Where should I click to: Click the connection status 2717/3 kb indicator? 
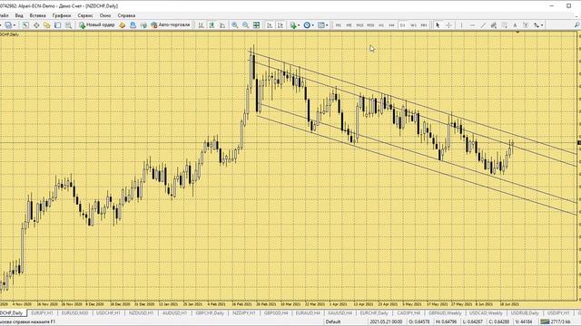point(555,322)
